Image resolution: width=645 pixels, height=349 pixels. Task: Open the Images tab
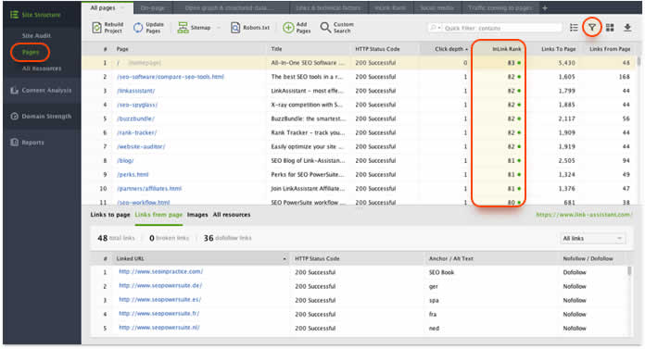pos(197,215)
